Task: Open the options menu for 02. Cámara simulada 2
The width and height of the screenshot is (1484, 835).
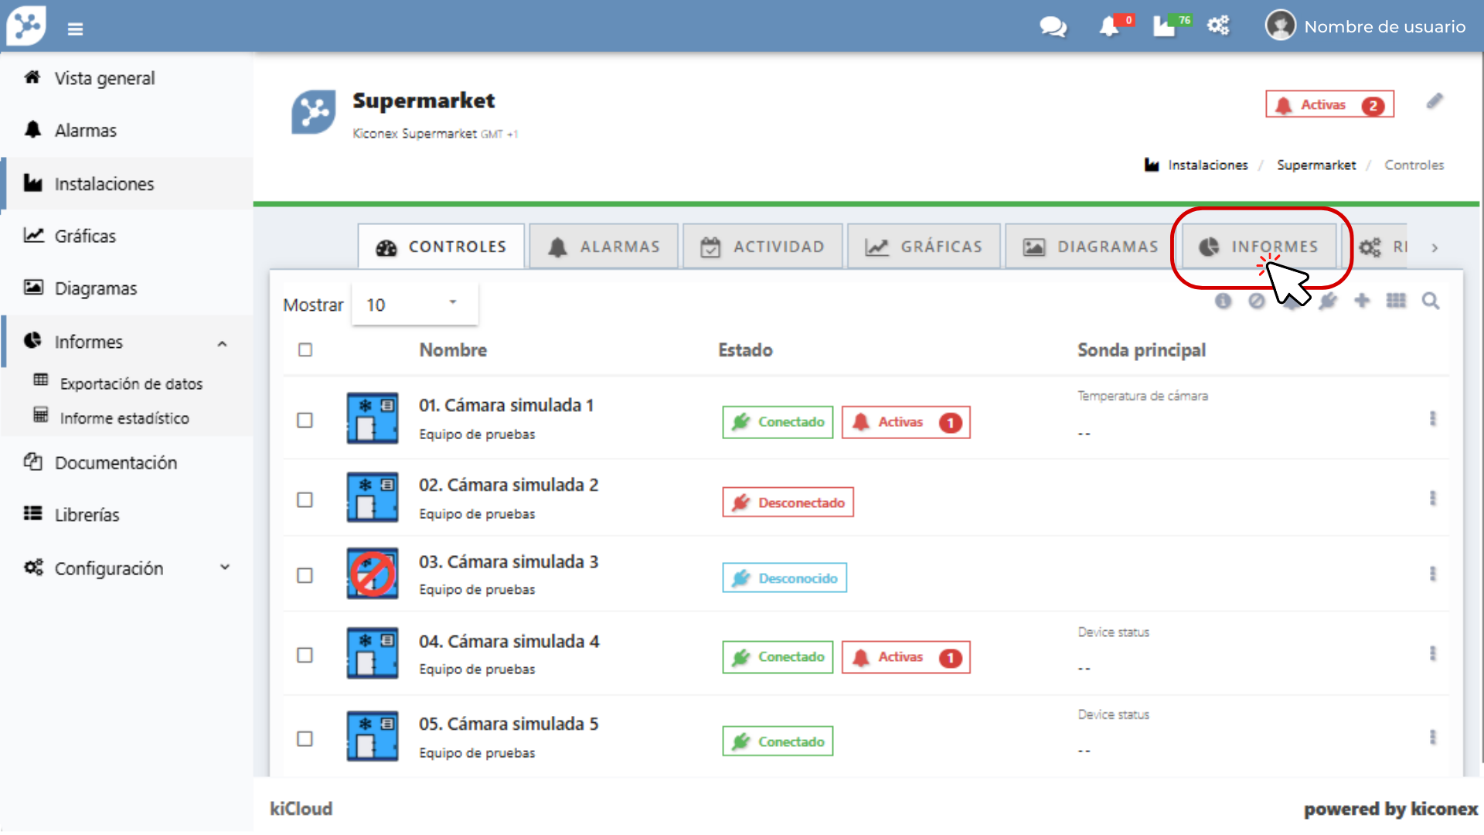Action: point(1432,499)
